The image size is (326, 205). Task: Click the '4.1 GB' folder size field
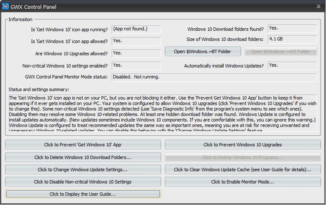pyautogui.click(x=292, y=39)
